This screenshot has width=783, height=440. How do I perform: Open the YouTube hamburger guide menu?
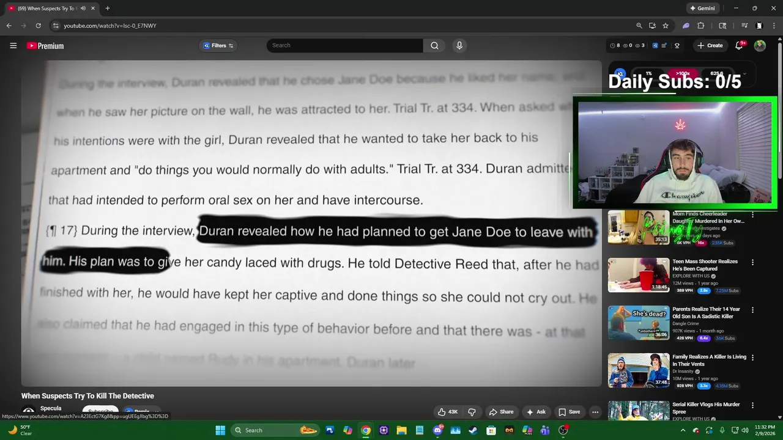point(13,46)
